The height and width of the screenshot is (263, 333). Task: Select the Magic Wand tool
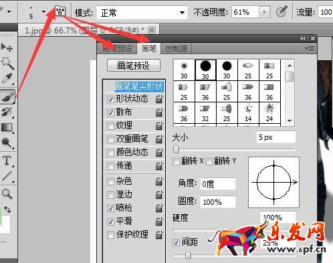click(x=7, y=63)
